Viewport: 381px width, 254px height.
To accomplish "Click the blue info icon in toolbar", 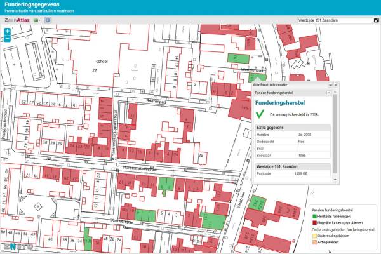I will coord(48,20).
